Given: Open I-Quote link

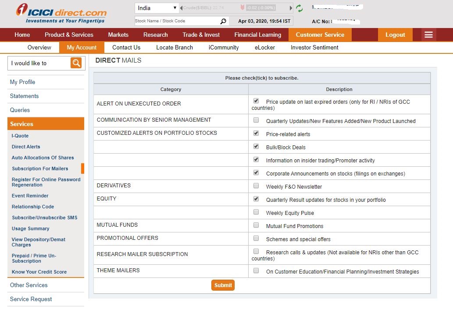Looking at the screenshot, I should pyautogui.click(x=20, y=136).
